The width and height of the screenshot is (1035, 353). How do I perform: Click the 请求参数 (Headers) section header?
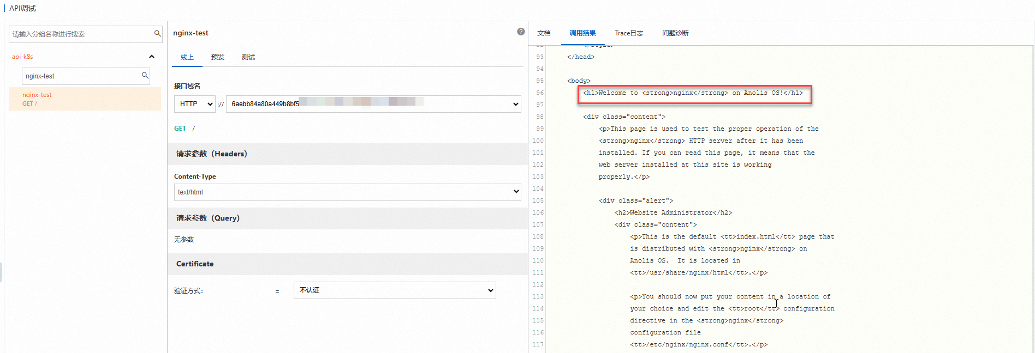pyautogui.click(x=347, y=154)
